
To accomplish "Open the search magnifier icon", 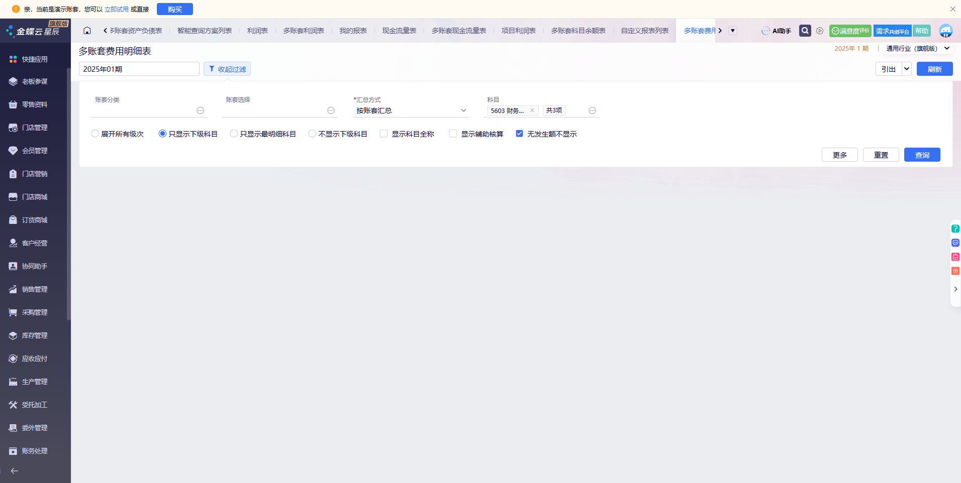I will tap(805, 31).
